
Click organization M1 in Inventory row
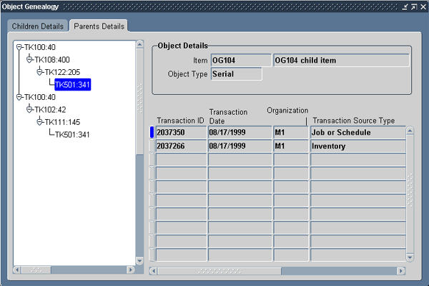pos(290,146)
